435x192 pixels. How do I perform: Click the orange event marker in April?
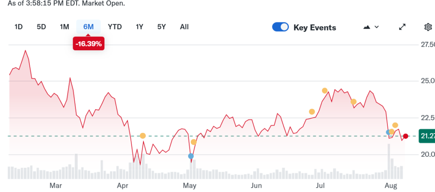[143, 136]
